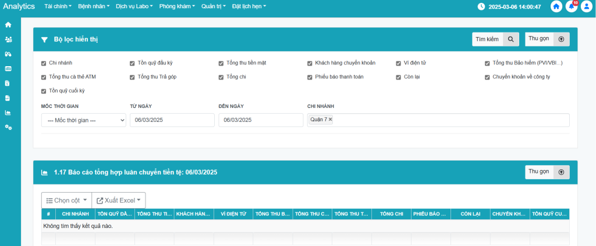Open the Tài chính menu
Image resolution: width=596 pixels, height=246 pixels.
[x=58, y=6]
